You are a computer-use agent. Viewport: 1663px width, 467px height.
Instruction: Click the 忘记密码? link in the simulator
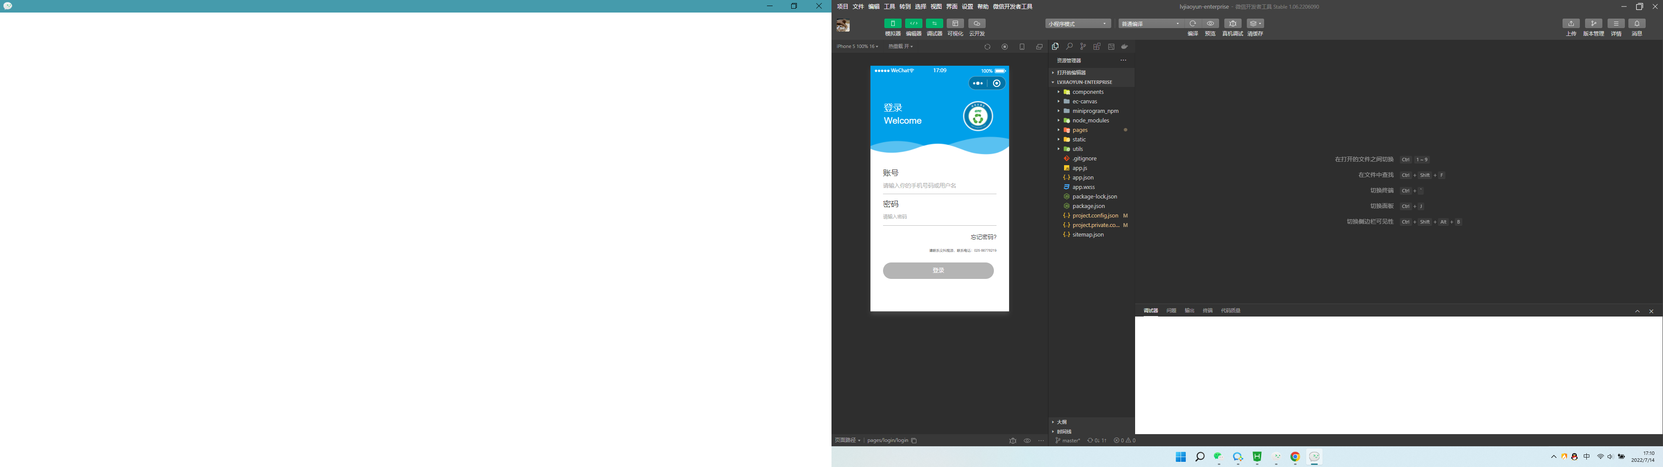tap(983, 237)
